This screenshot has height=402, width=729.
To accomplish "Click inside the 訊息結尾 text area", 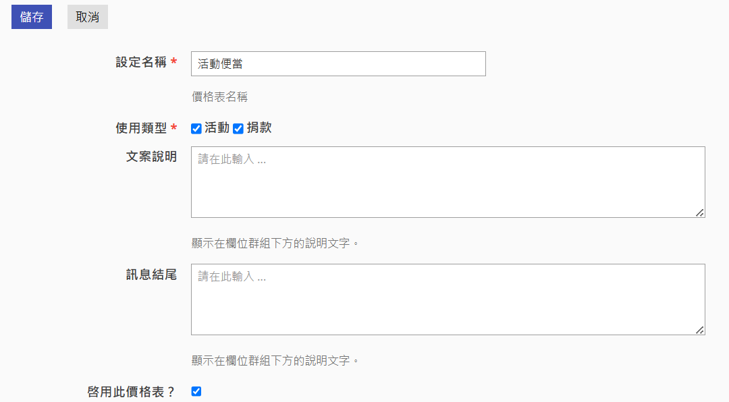I will tap(448, 299).
